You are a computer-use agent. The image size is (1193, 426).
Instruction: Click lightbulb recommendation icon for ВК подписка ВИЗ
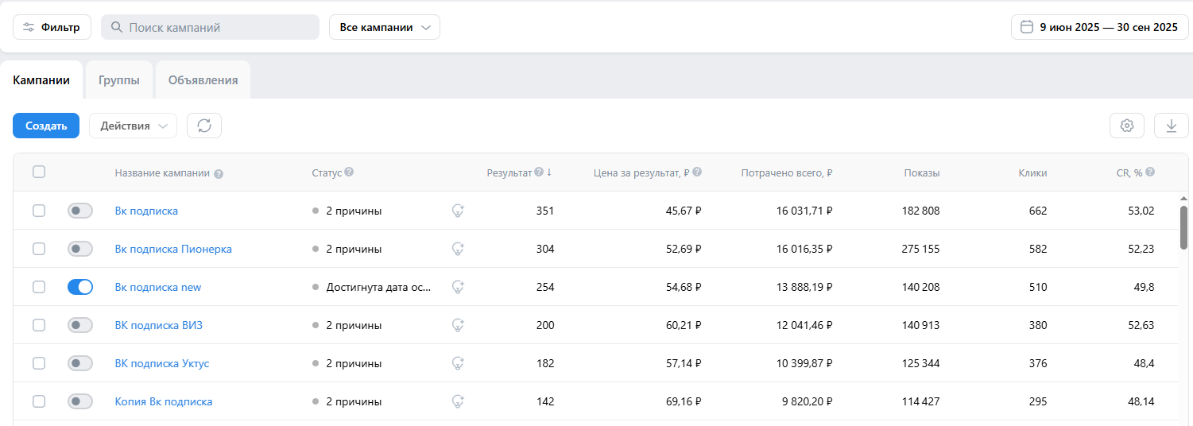pos(458,325)
